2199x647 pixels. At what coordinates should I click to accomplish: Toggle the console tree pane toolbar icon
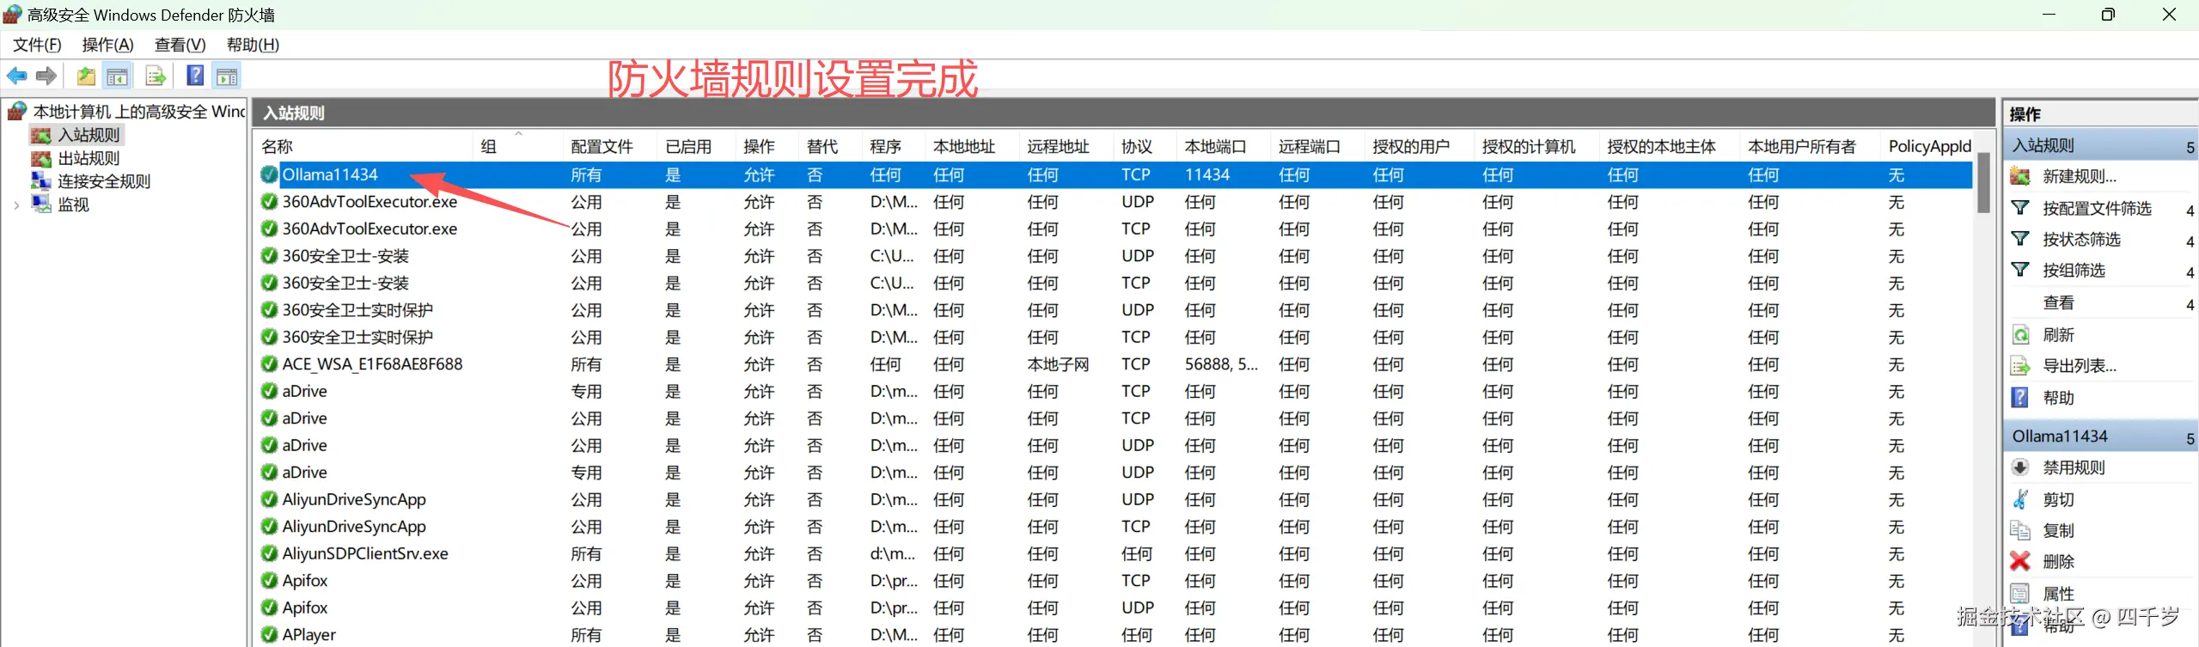point(117,76)
